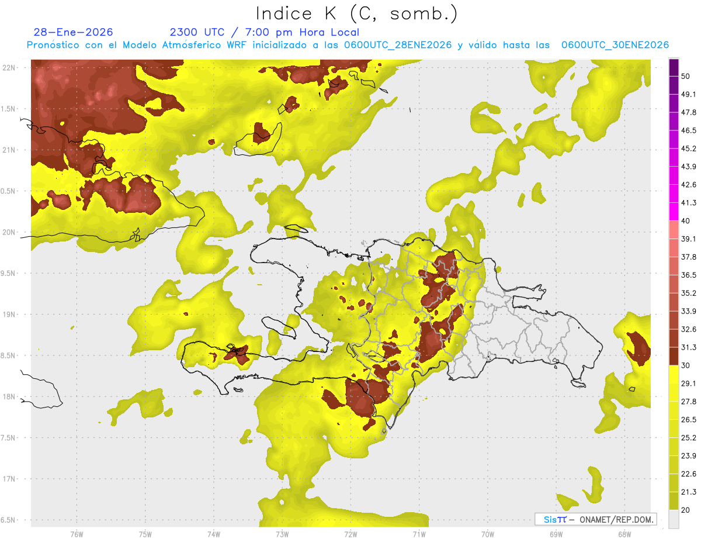Screen dimensions: 701x542
Task: Click legend value "37.8"
Action: click(x=689, y=257)
